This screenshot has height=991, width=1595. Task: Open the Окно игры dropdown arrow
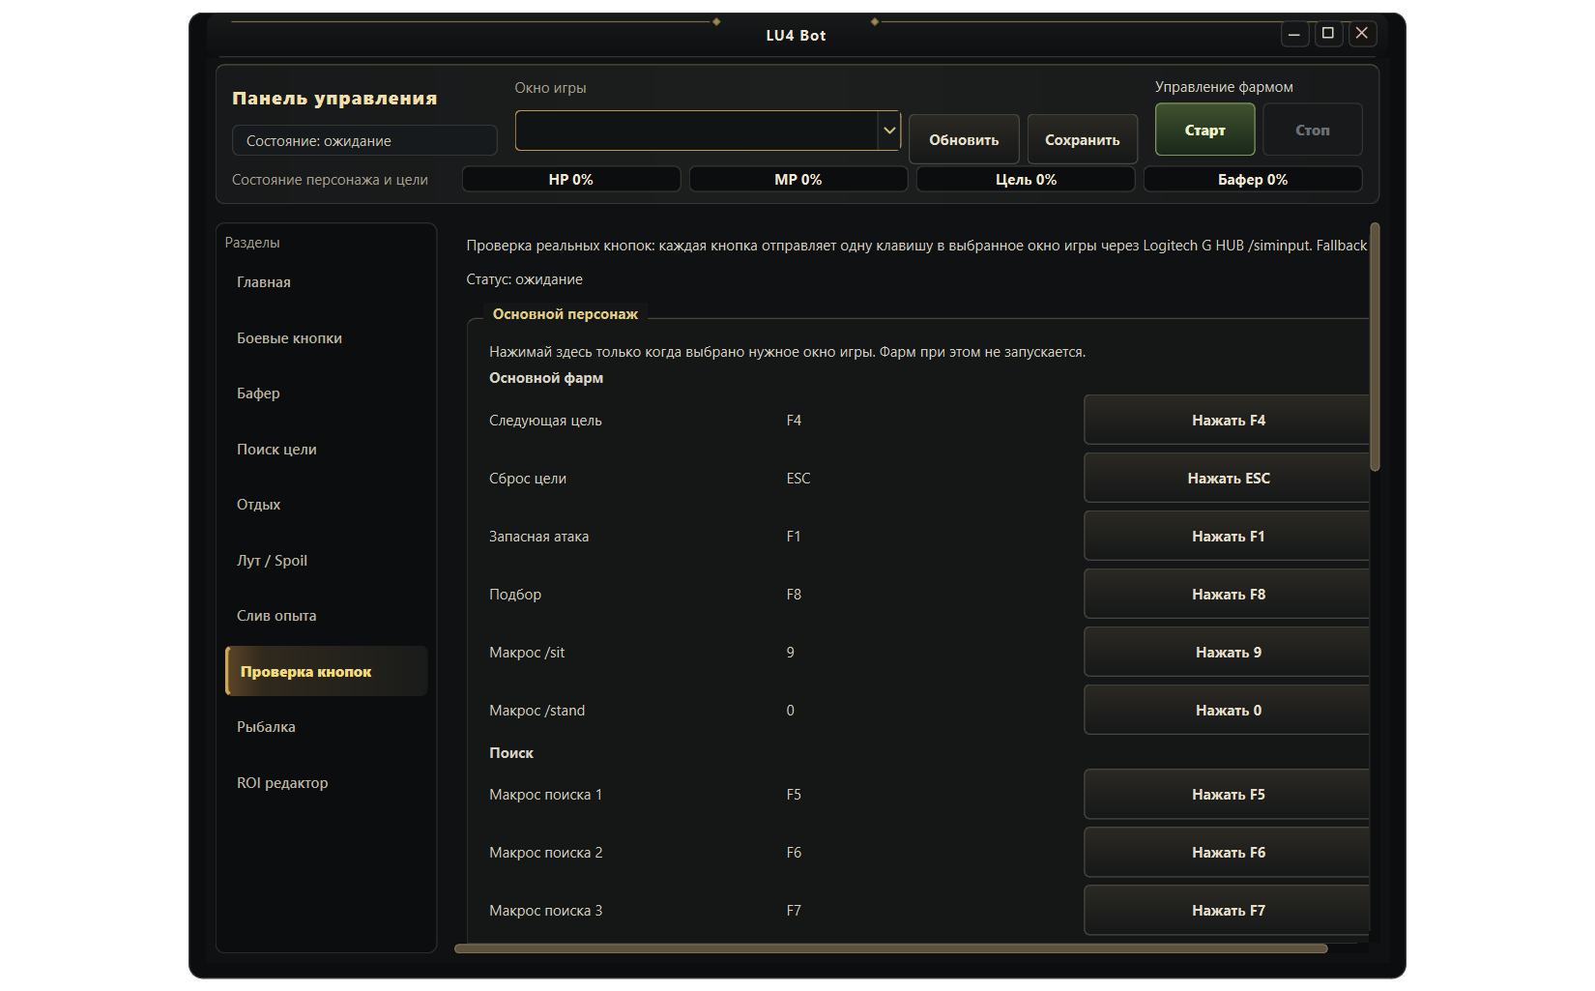click(889, 131)
